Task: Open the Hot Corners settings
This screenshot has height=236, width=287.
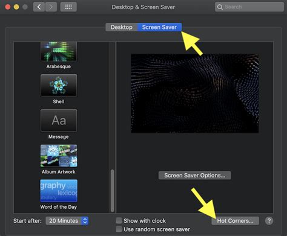Action: point(235,221)
